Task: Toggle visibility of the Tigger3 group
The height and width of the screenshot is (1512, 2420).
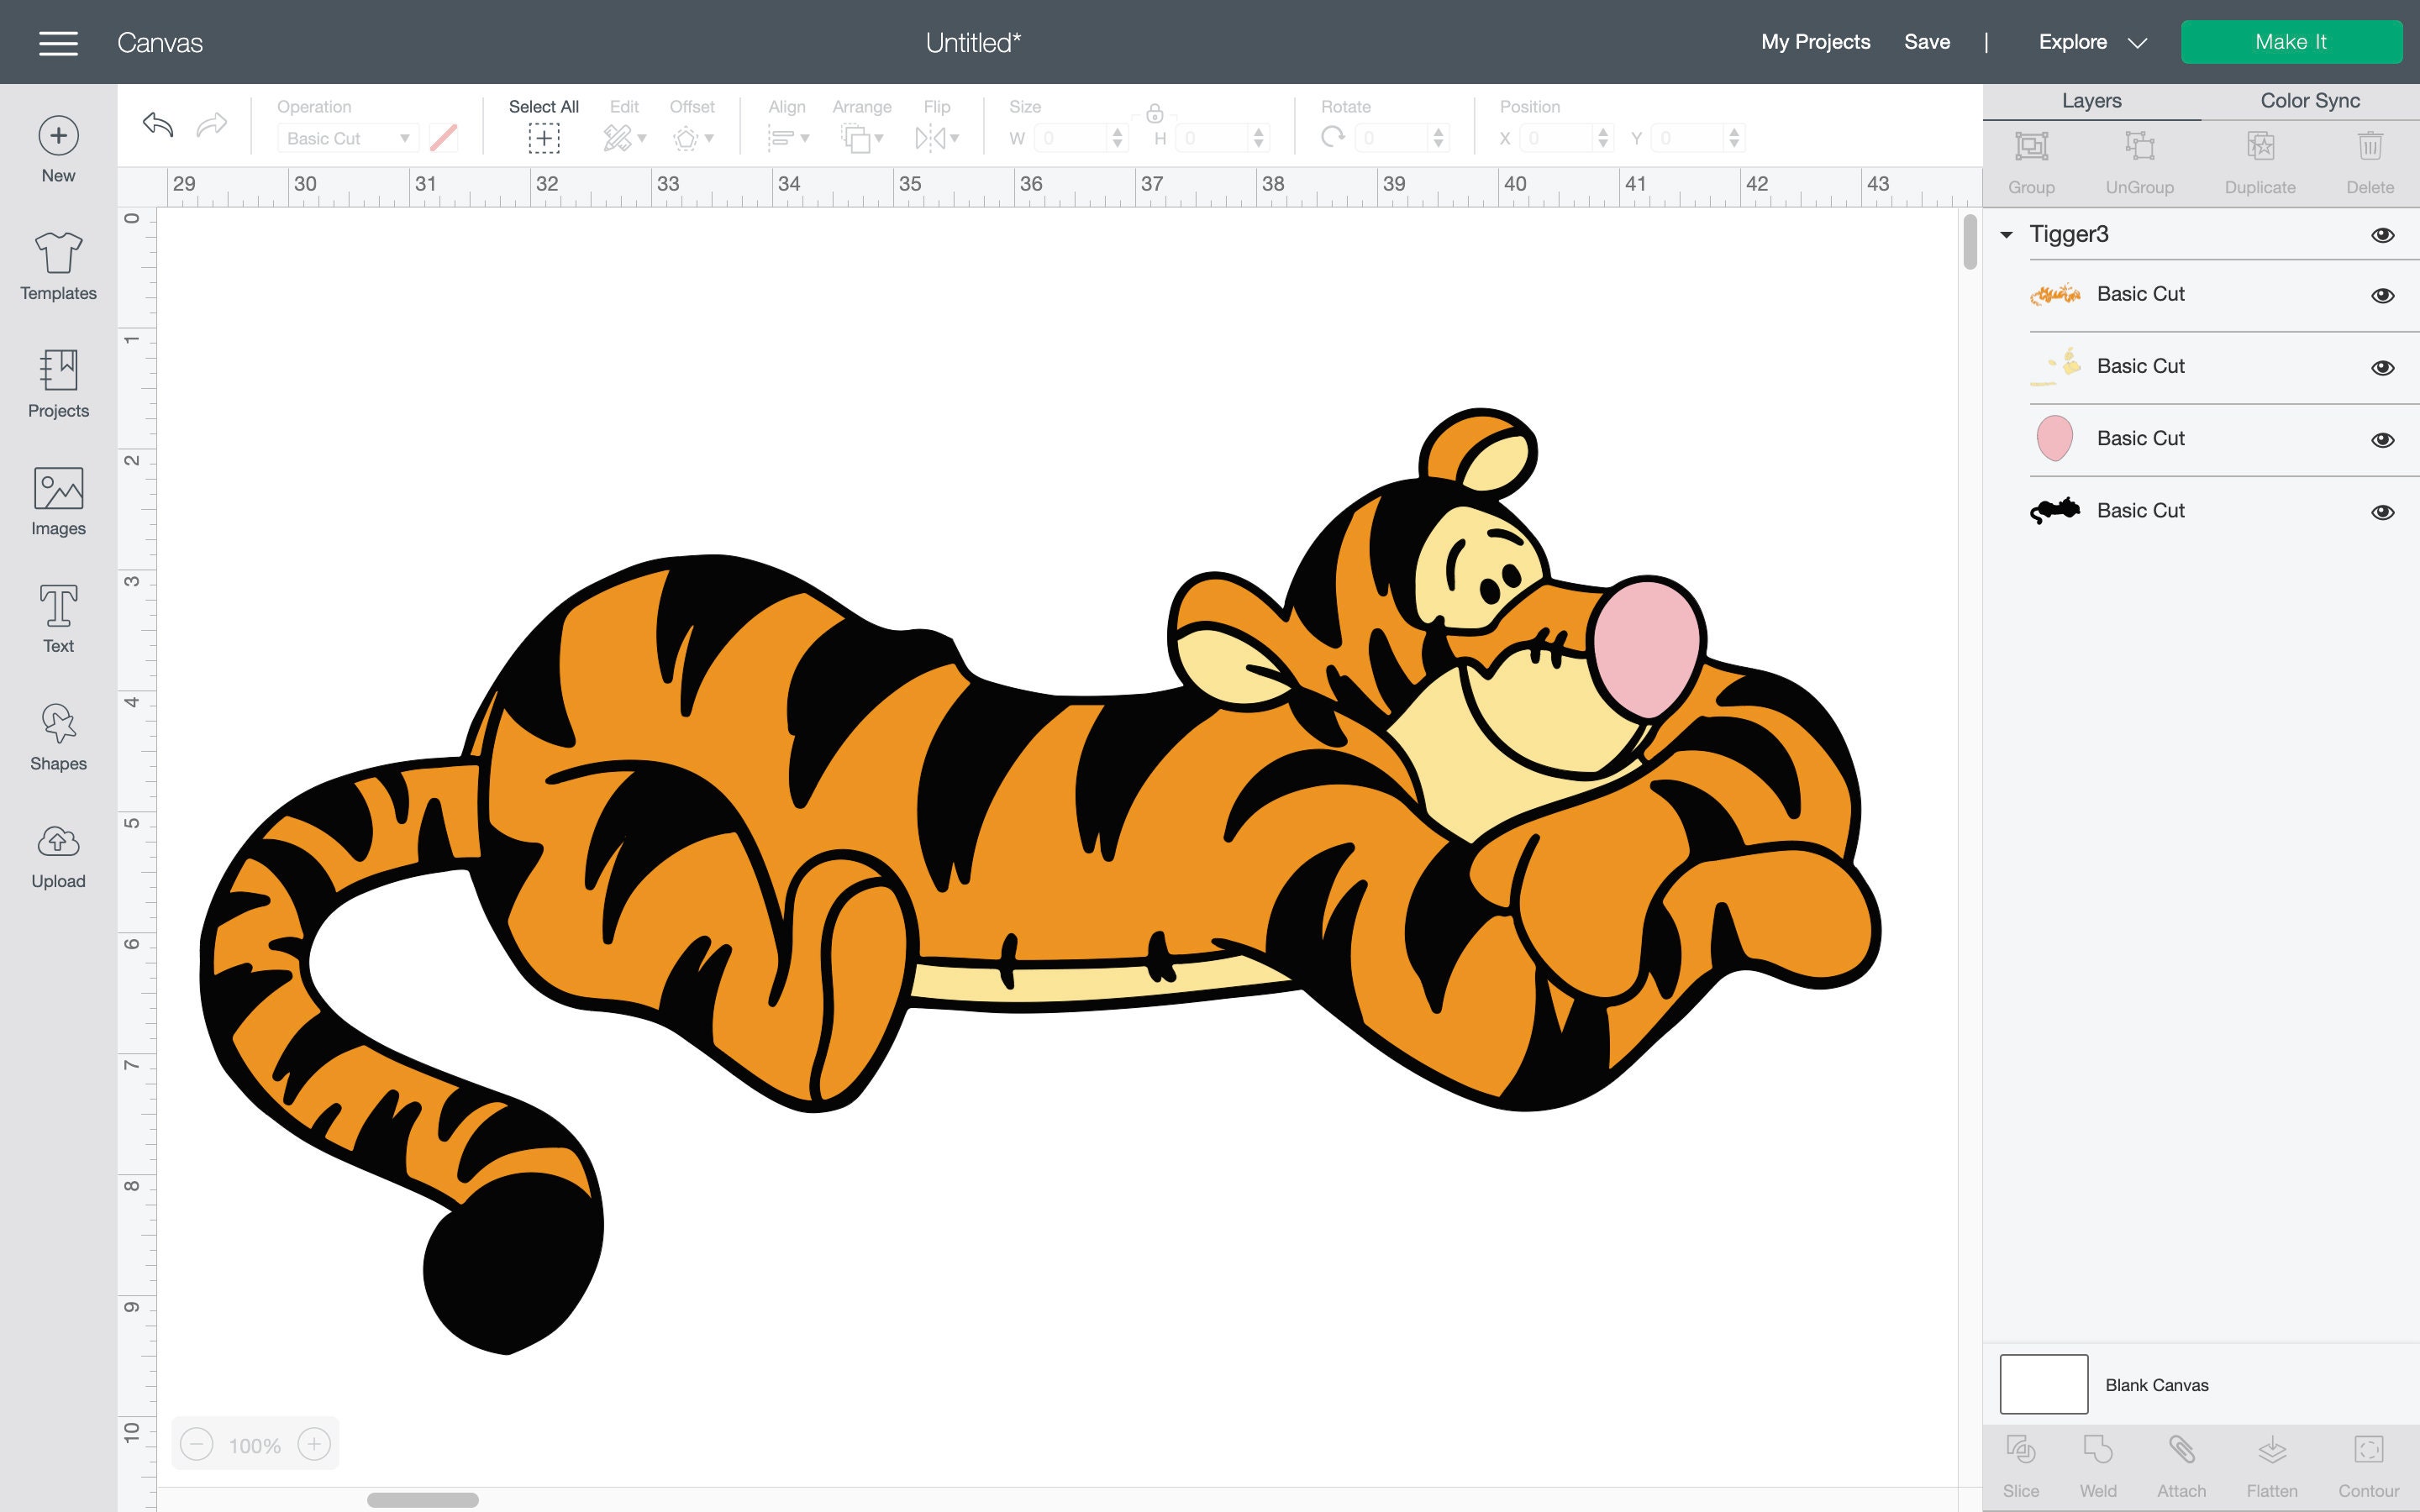Action: [2382, 235]
